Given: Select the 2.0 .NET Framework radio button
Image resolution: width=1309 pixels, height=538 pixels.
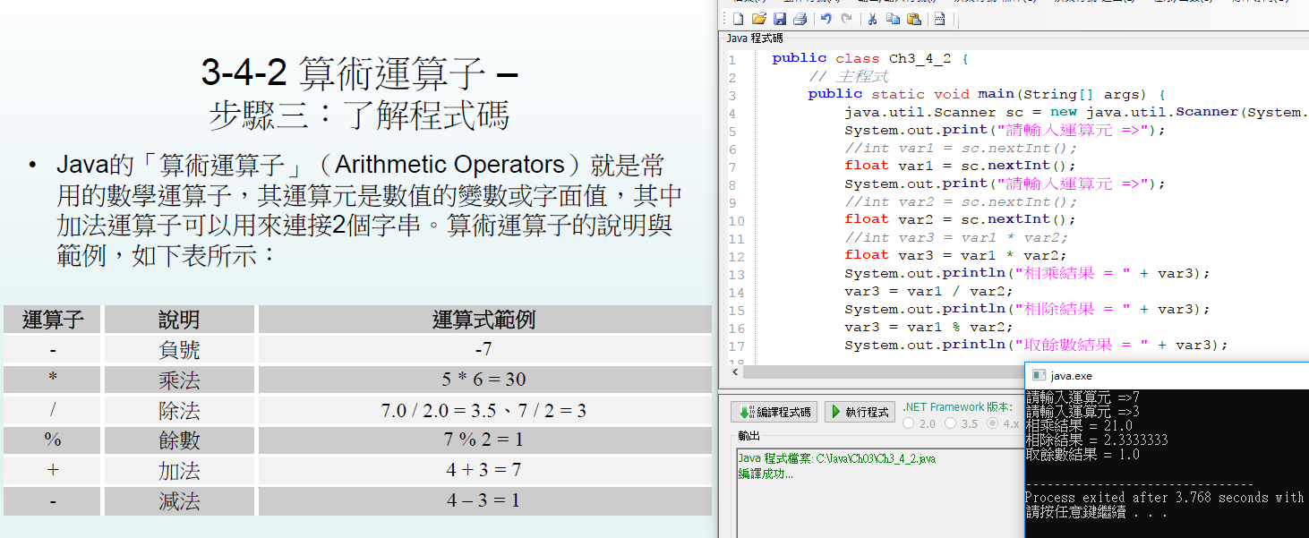Looking at the screenshot, I should [x=910, y=423].
